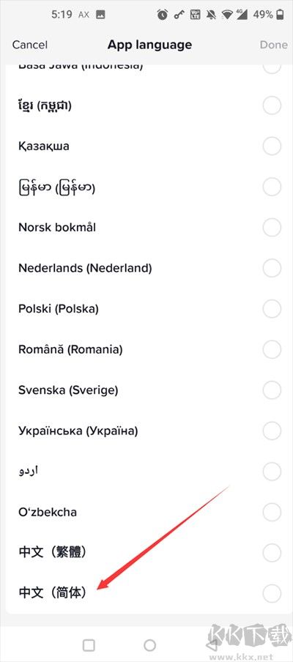Tap the Wi-Fi signal icon
This screenshot has height=662, width=293.
[229, 15]
